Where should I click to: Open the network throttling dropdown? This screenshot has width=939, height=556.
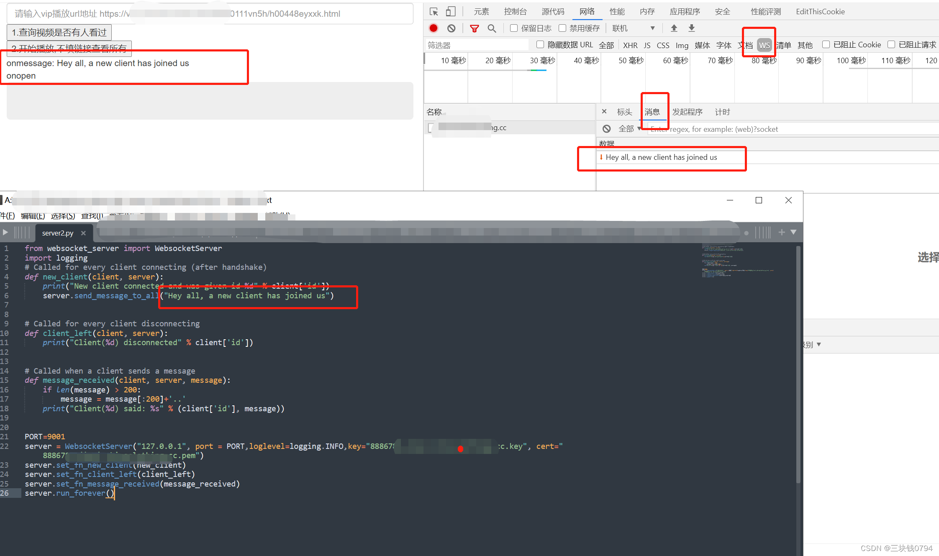(633, 28)
